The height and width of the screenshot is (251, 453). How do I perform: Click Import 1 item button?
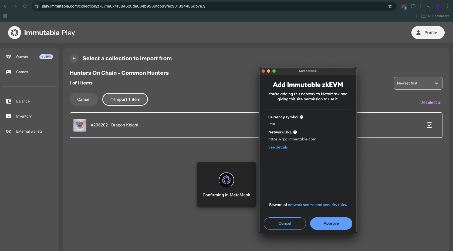(125, 99)
